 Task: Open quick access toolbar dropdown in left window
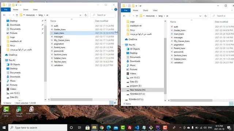16,5
